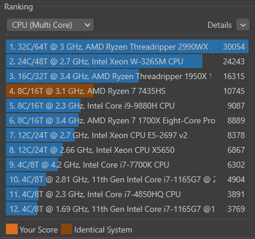
Task: Click the score value 16315
Action: pyautogui.click(x=234, y=76)
